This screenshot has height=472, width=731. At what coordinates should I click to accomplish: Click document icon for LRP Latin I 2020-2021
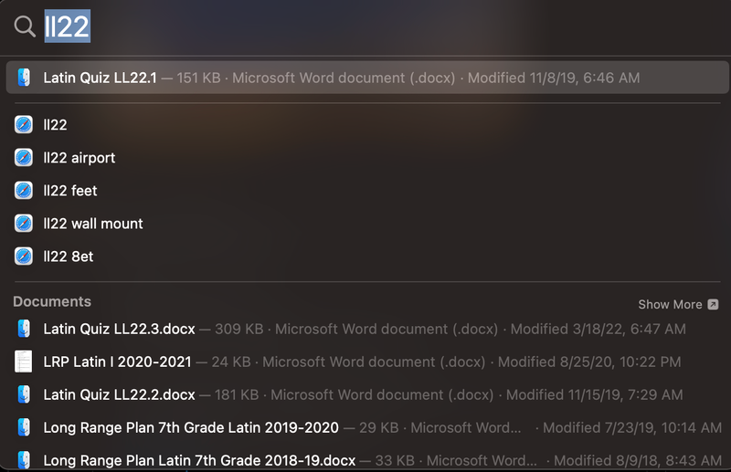[24, 362]
